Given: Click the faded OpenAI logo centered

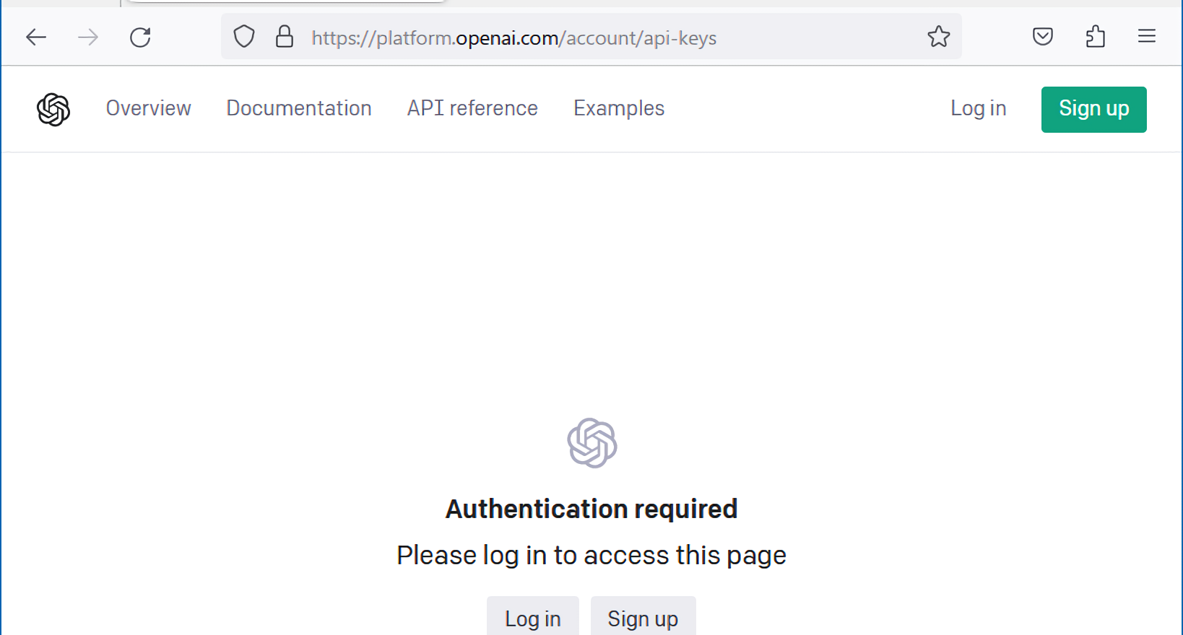Looking at the screenshot, I should click(591, 443).
